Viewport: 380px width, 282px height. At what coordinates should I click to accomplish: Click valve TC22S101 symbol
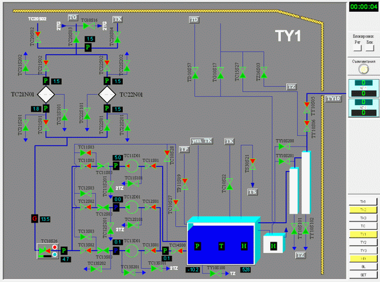87,113
